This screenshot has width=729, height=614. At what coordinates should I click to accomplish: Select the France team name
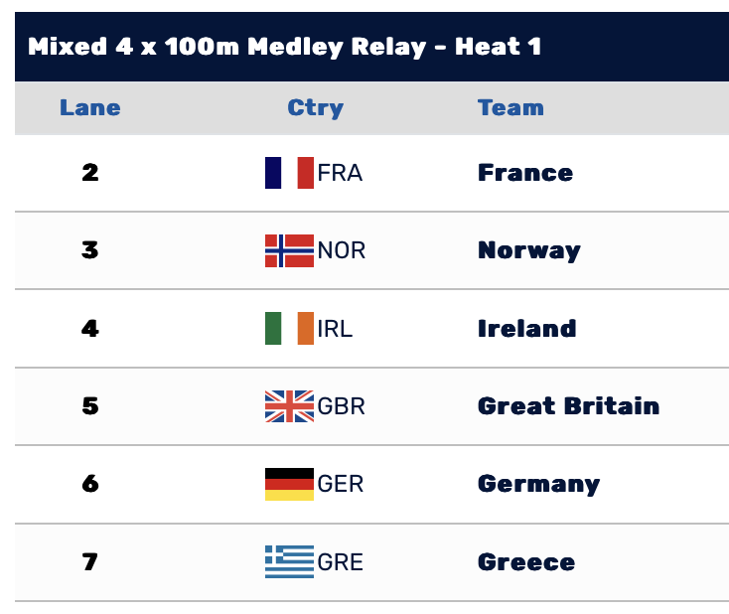[524, 173]
